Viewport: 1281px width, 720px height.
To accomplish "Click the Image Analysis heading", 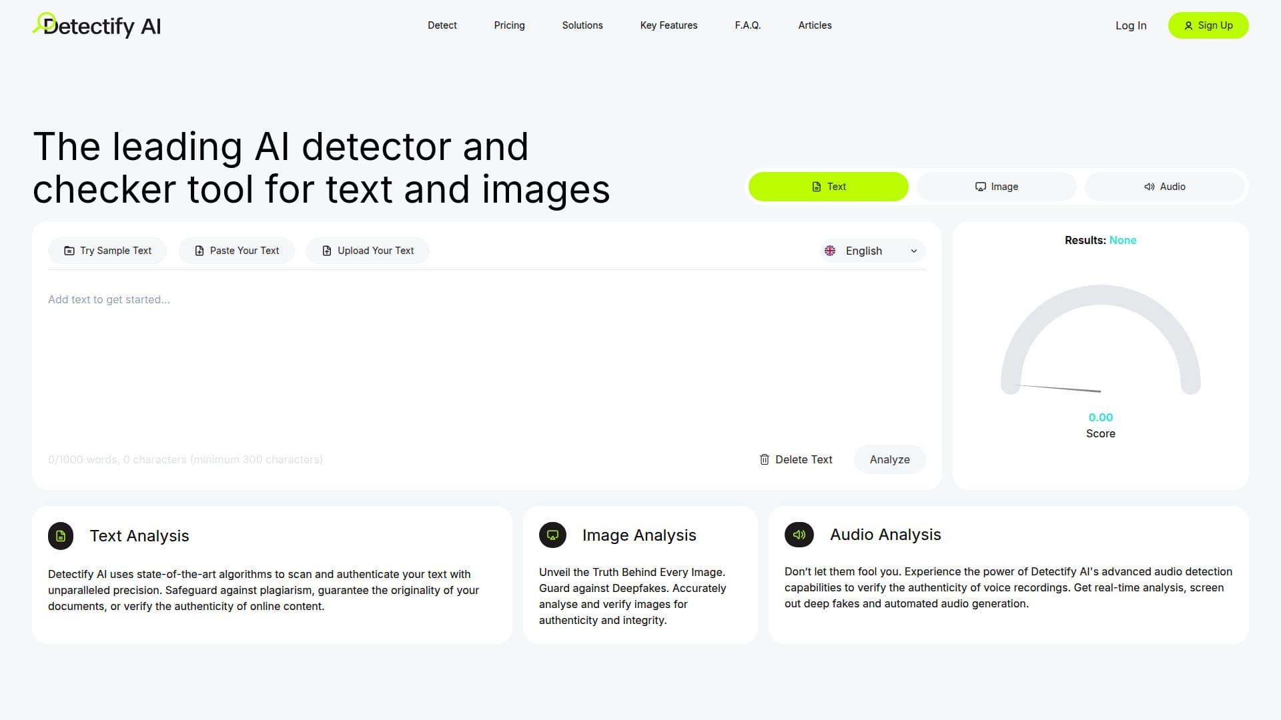I will tap(639, 535).
